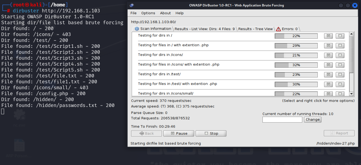Click the 'Parse Queue Size: 0' text
The width and height of the screenshot is (361, 165).
149,113
